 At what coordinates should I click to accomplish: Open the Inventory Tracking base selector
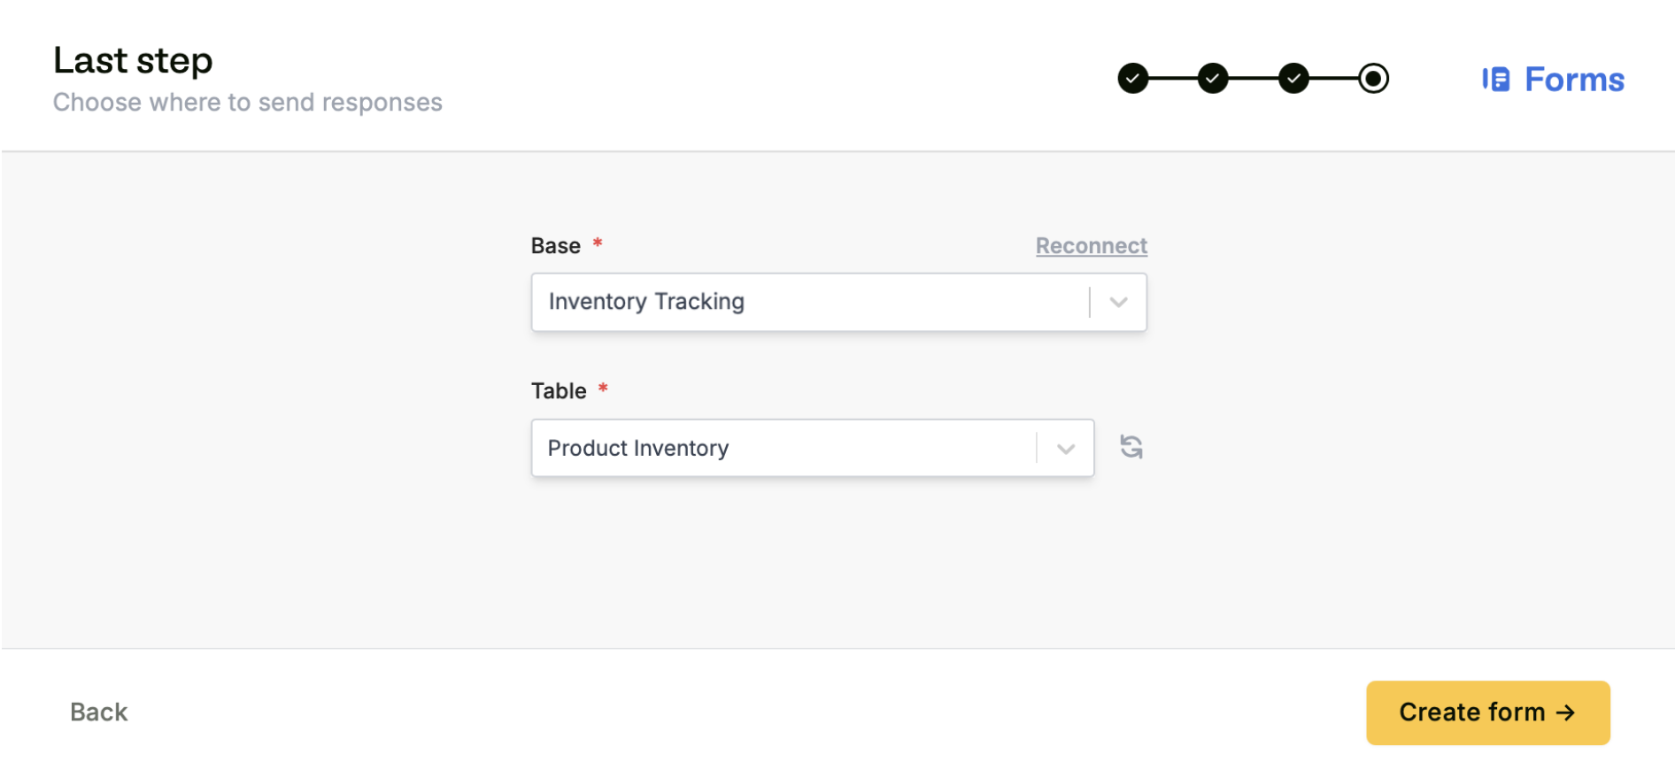coord(797,302)
